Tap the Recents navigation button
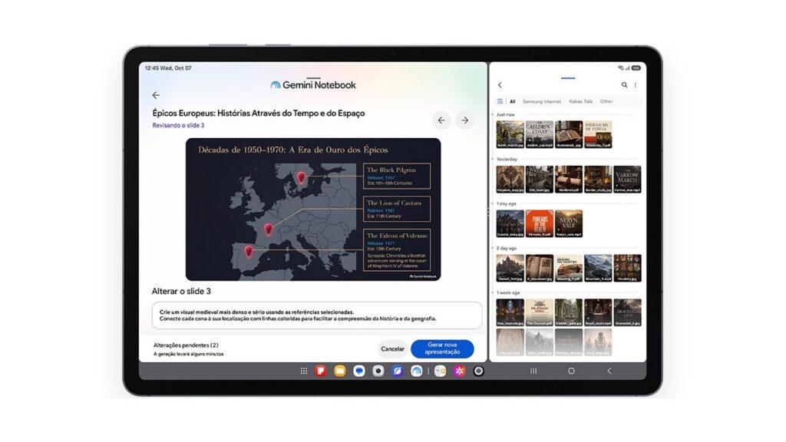This screenshot has width=786, height=442. (533, 371)
